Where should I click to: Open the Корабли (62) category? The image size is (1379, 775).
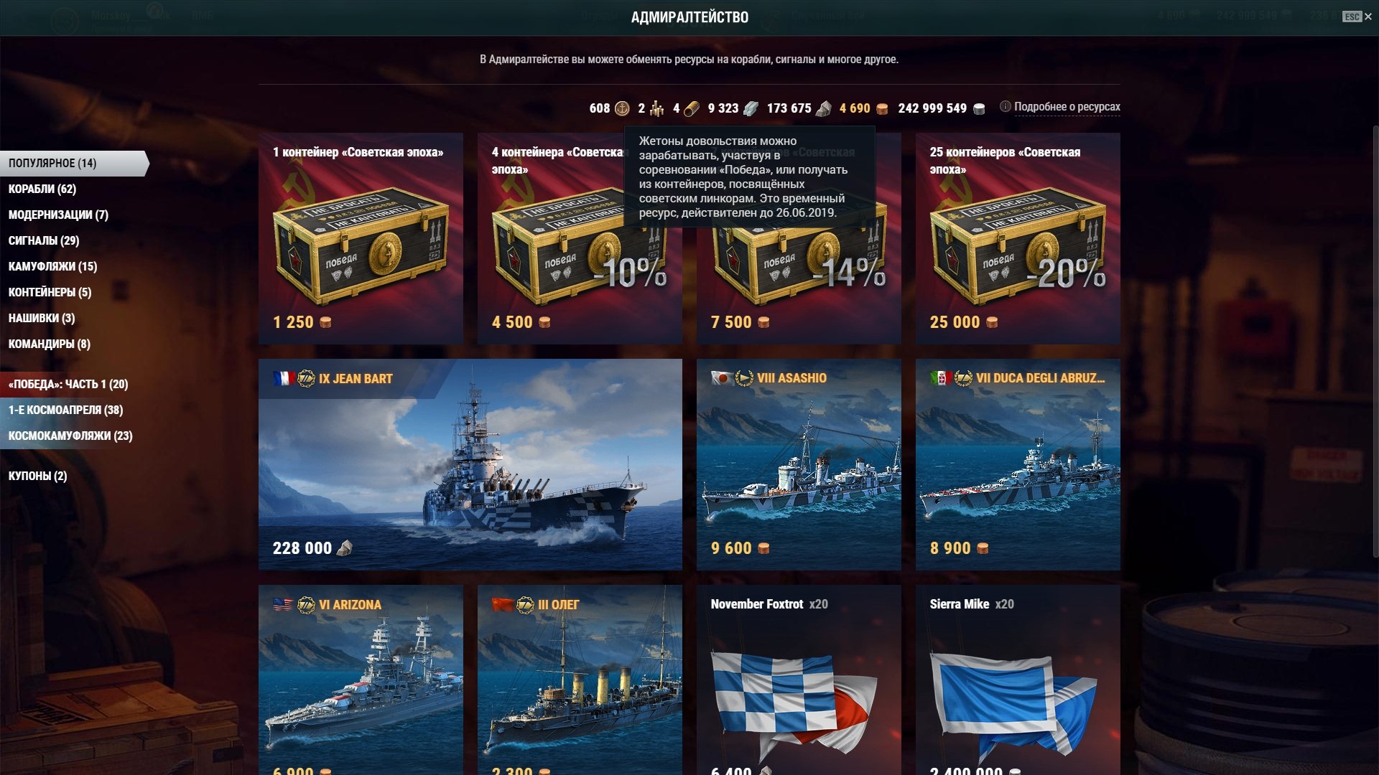point(42,189)
